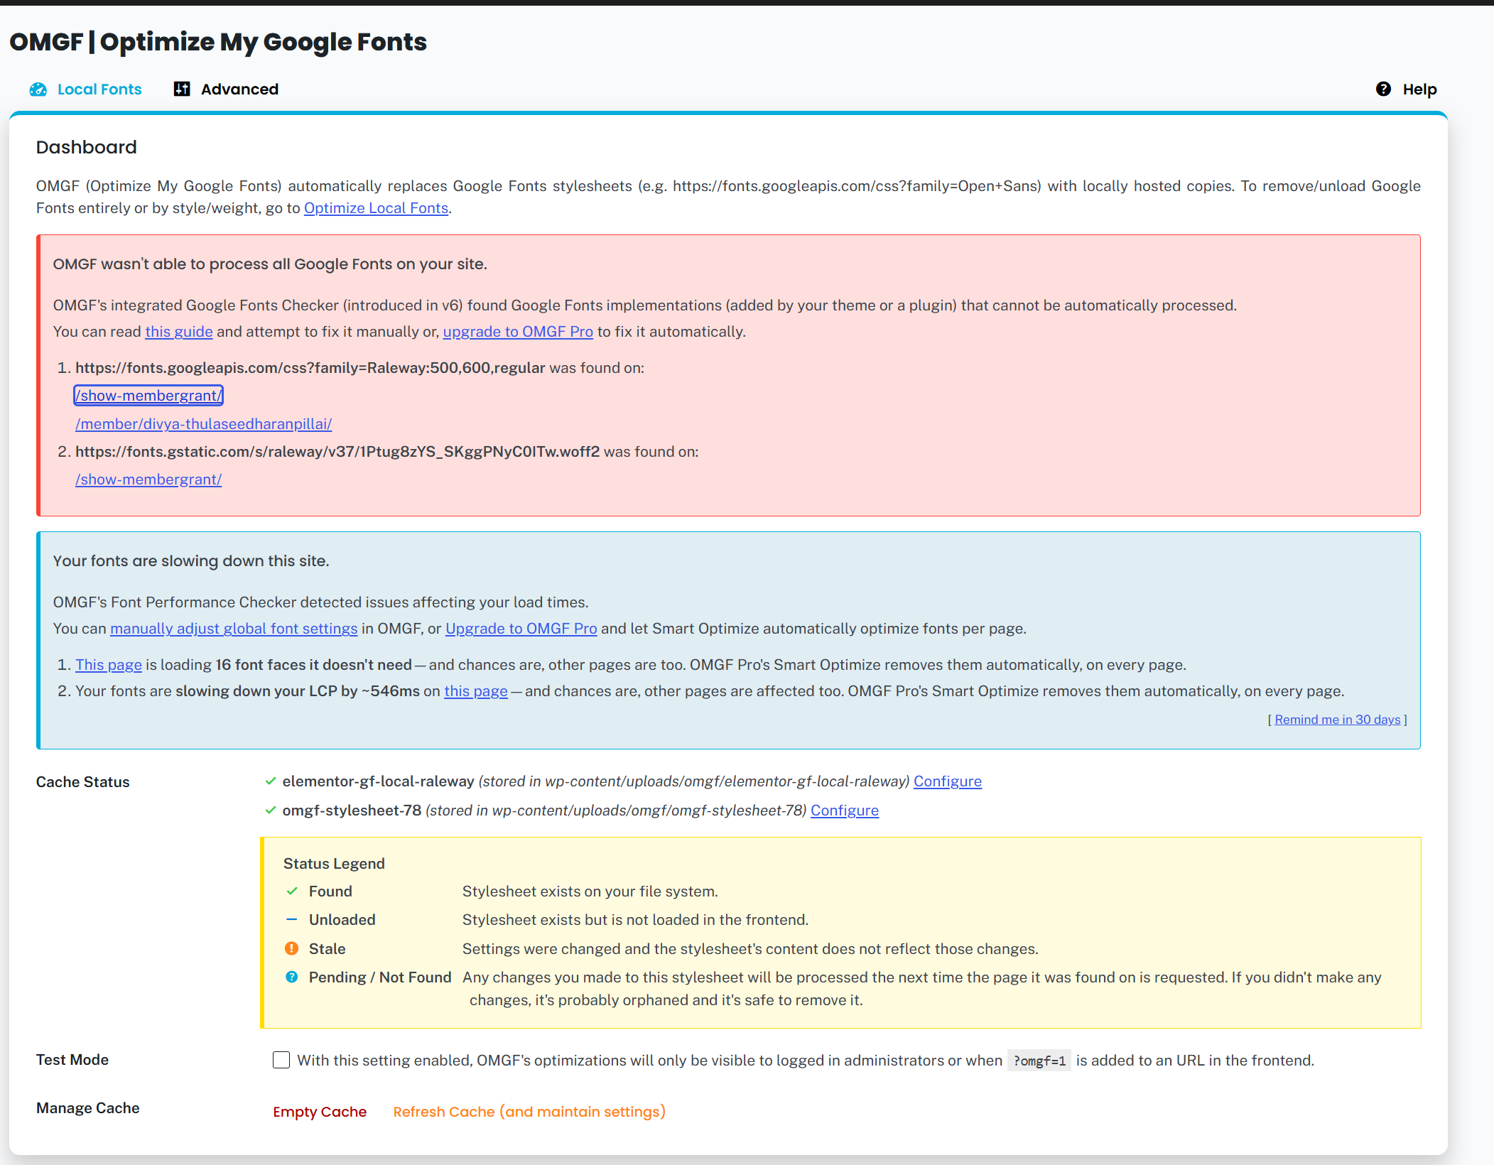The height and width of the screenshot is (1165, 1494).
Task: Click the 'Cache Status' label
Action: click(83, 782)
